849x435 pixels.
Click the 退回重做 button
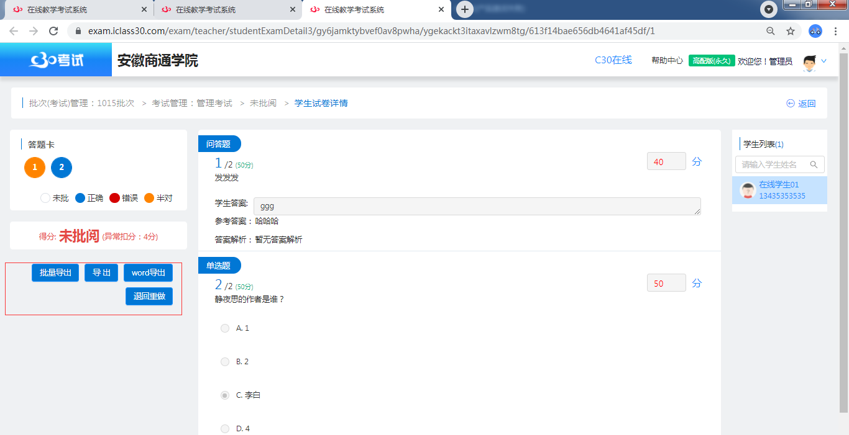coord(149,296)
